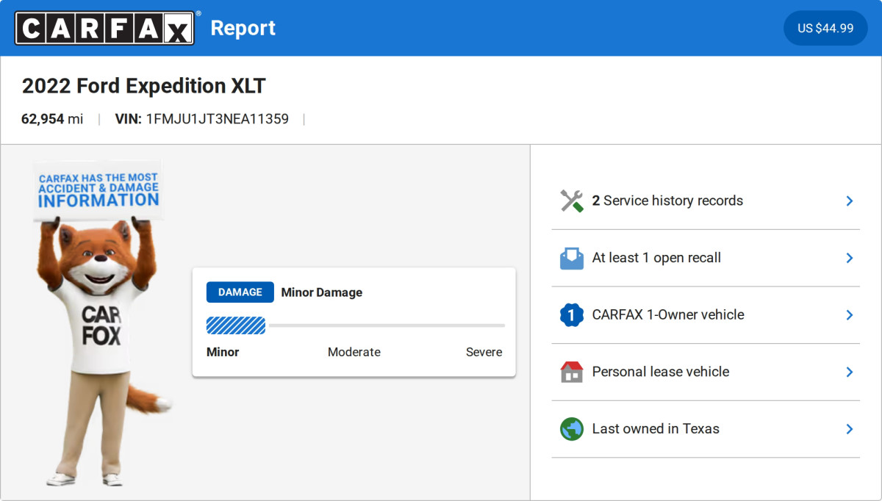Click the blue DAMAGE badge
Image resolution: width=882 pixels, height=501 pixels.
240,292
